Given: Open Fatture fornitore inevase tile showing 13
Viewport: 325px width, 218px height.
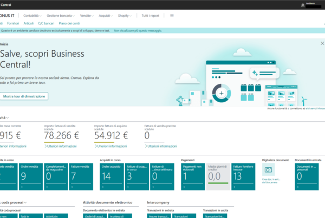Looking at the screenshot, I should click(x=243, y=176).
